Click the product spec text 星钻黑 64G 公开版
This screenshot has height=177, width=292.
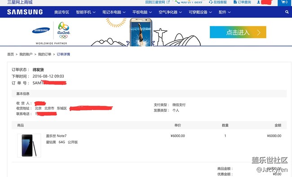[x=62, y=142]
